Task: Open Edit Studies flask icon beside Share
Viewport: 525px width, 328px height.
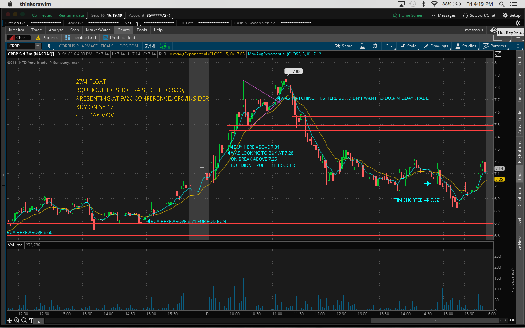Action: 362,46
